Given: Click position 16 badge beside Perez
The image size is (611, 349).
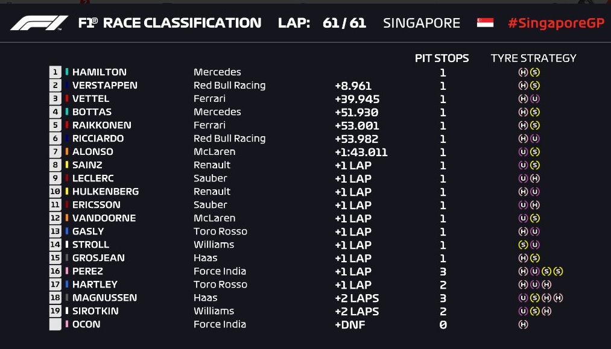Looking at the screenshot, I should click(55, 271).
